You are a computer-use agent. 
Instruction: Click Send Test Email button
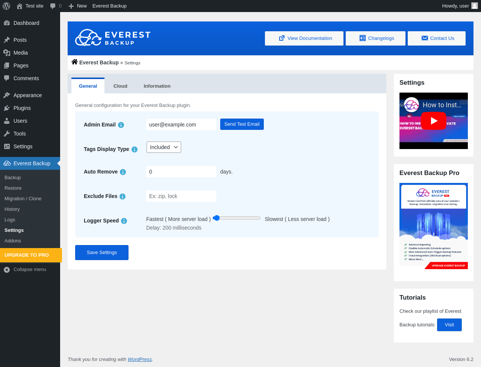pyautogui.click(x=242, y=124)
